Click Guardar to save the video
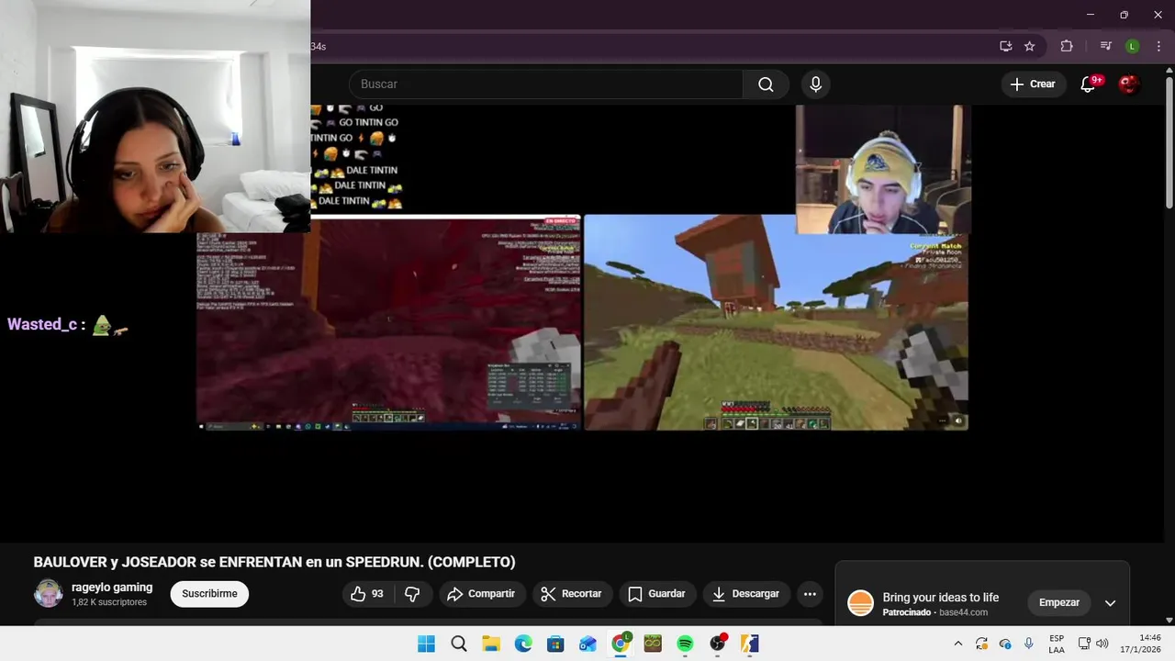 tap(657, 594)
